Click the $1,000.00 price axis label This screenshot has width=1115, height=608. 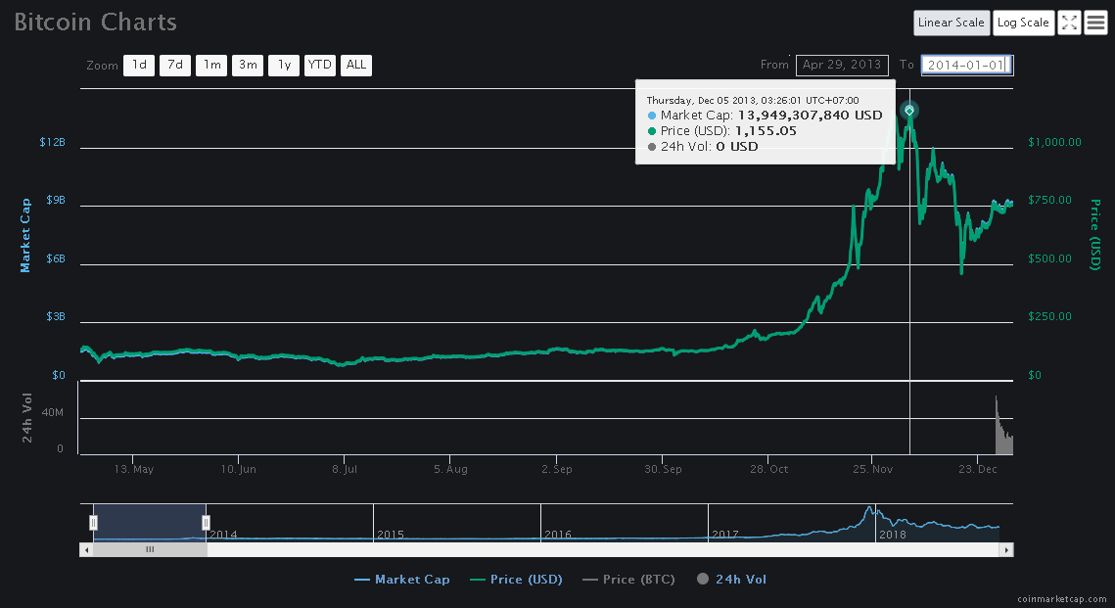point(1054,142)
